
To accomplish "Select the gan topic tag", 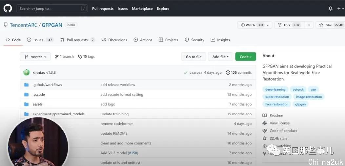I will point(313,89).
